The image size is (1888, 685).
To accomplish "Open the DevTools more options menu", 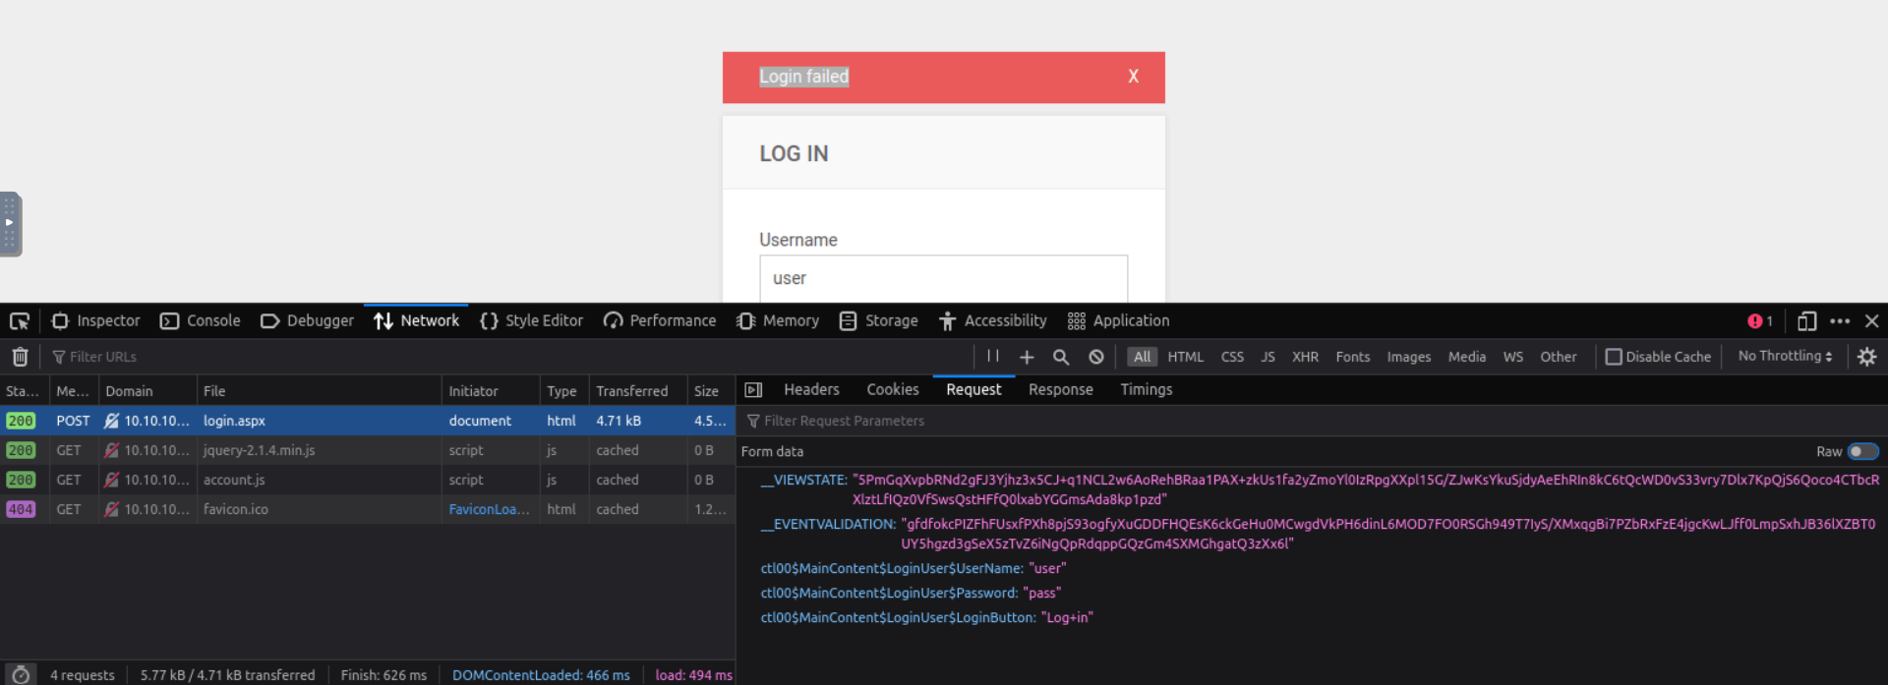I will tap(1840, 321).
